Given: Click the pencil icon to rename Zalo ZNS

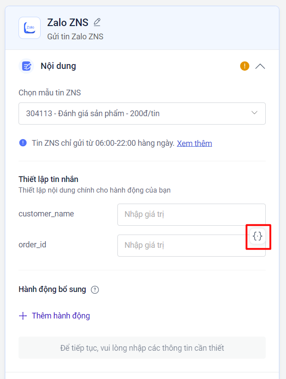Looking at the screenshot, I should 97,22.
